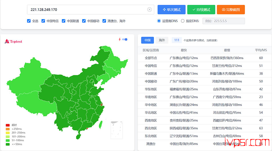Click 广东广州/移动/20ms cell
Screen dimensions: 272x151
click(x=184, y=81)
